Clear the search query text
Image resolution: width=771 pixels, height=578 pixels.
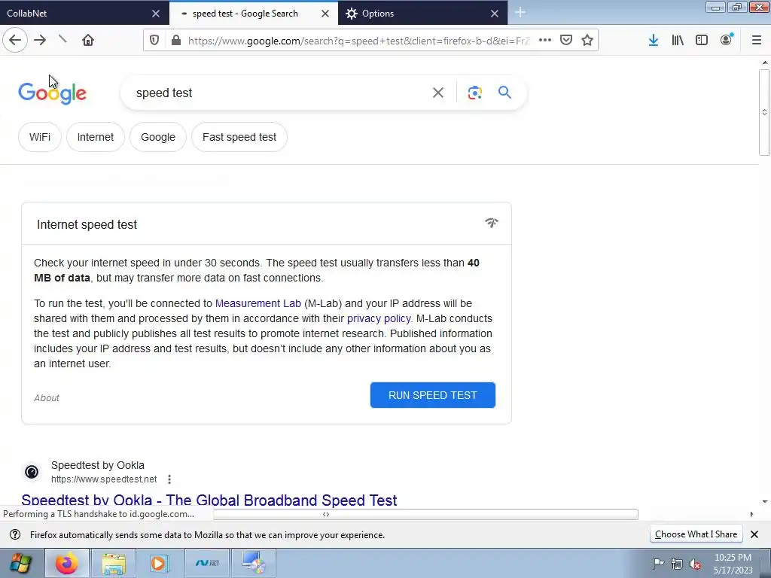pos(437,93)
